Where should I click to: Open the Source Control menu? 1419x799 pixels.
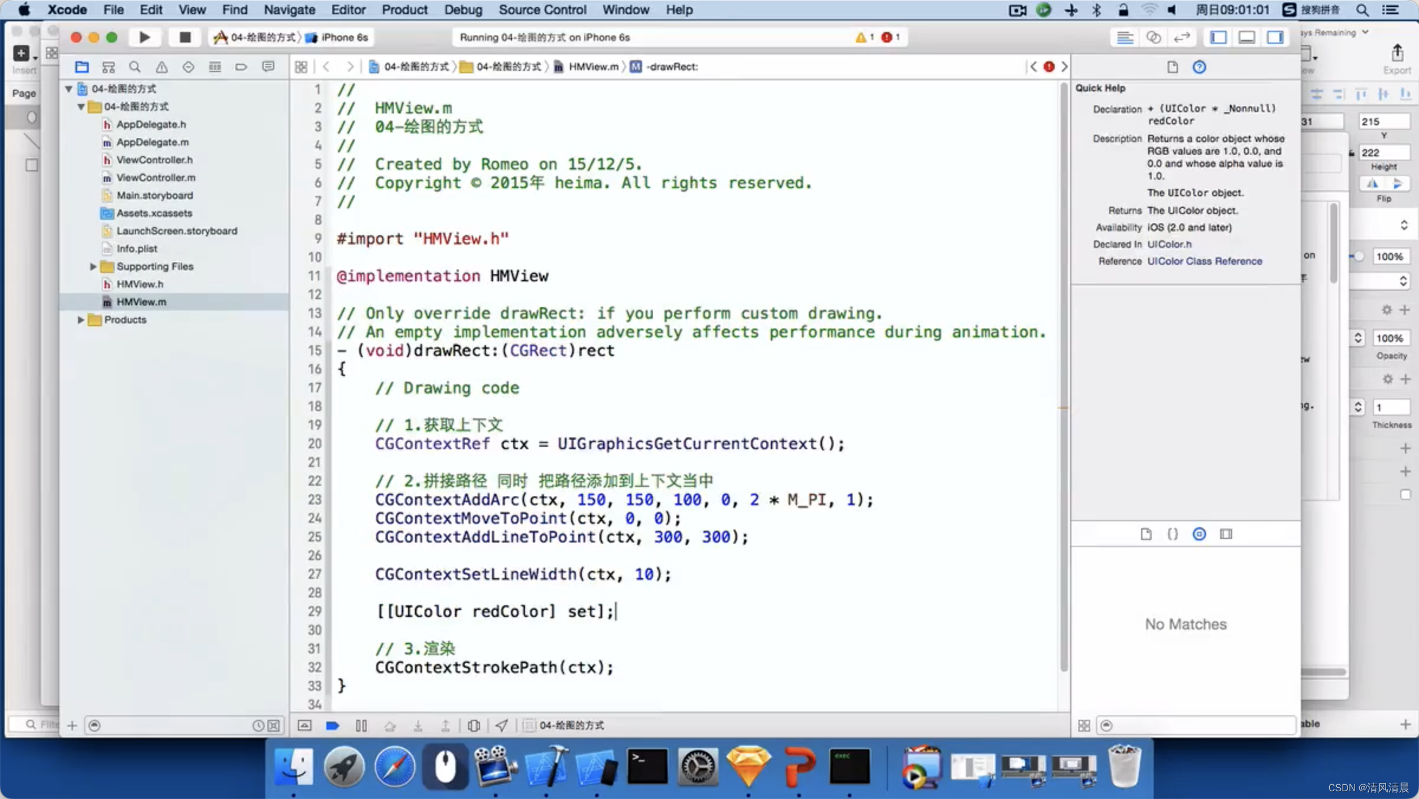click(x=542, y=9)
